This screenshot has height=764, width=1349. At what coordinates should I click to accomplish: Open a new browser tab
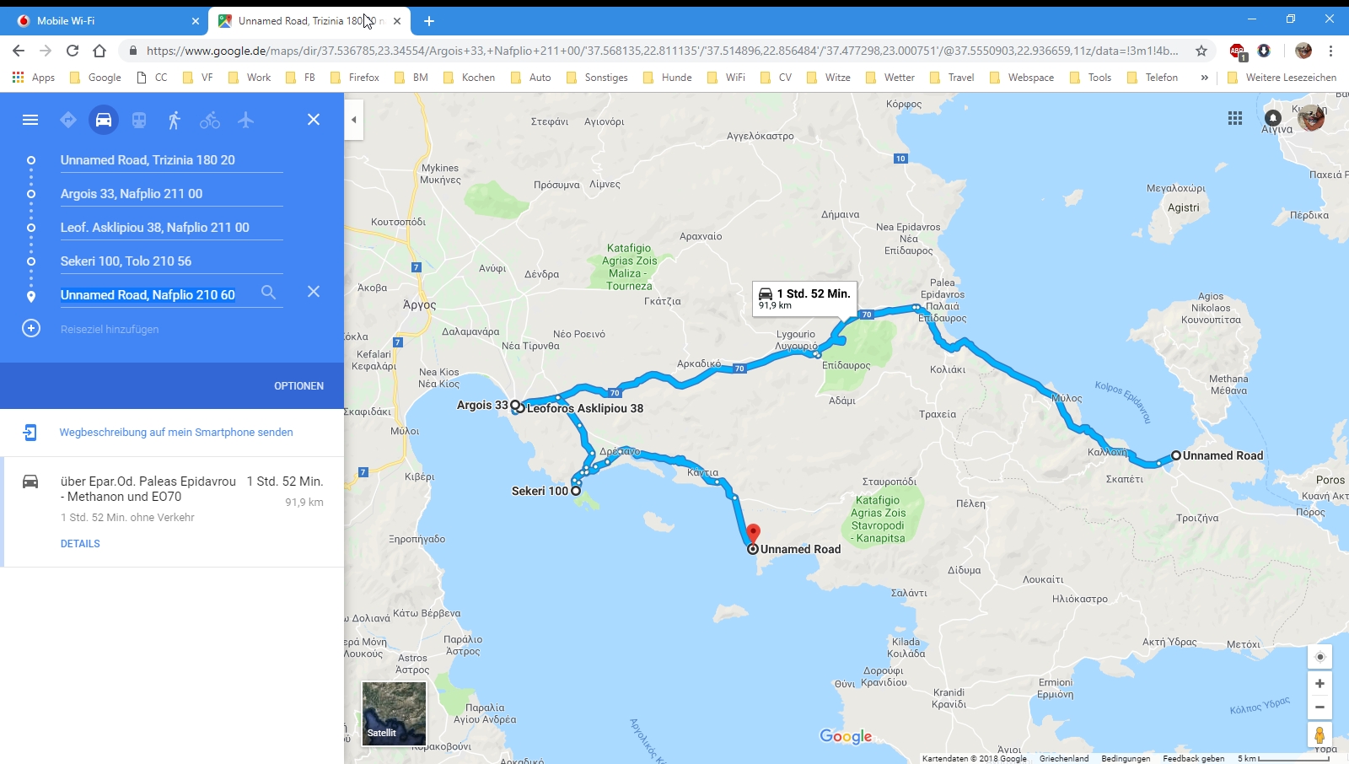click(429, 21)
